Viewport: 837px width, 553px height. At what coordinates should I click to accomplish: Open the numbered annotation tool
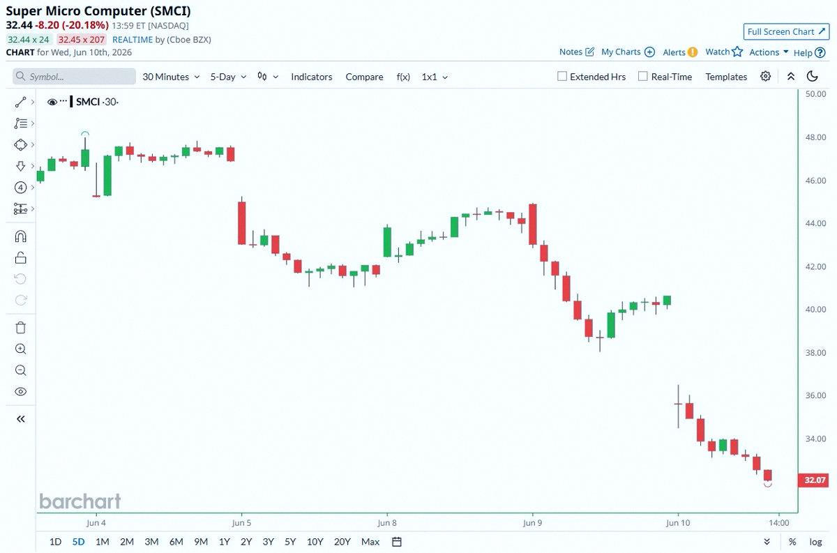20,188
